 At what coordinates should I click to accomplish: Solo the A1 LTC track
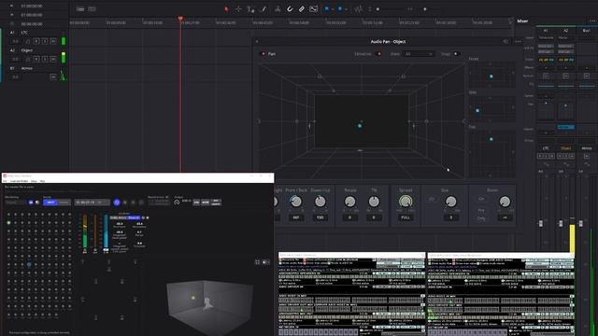click(45, 41)
